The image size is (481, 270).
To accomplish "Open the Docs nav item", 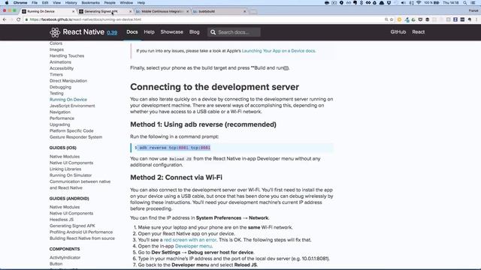I will pyautogui.click(x=132, y=32).
